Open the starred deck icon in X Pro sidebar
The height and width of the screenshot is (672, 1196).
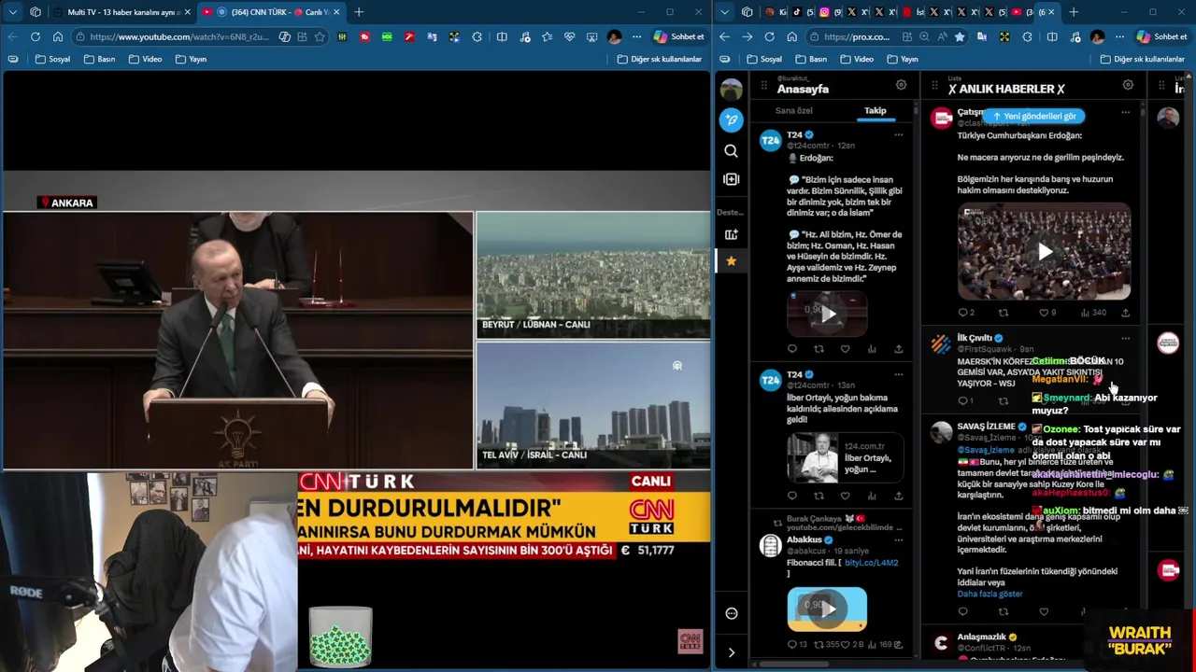(x=732, y=261)
